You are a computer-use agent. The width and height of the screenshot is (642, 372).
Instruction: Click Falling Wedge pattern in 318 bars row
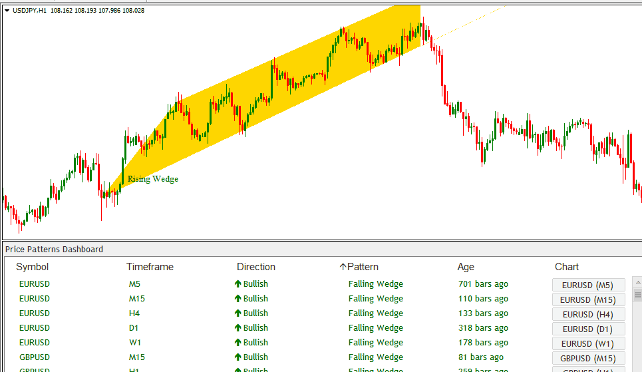(375, 328)
